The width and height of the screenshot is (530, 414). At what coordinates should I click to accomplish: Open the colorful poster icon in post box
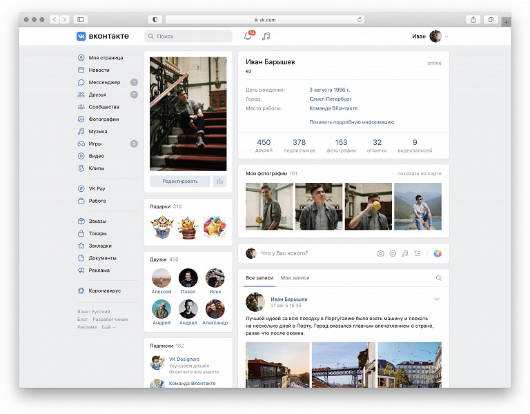click(x=438, y=253)
